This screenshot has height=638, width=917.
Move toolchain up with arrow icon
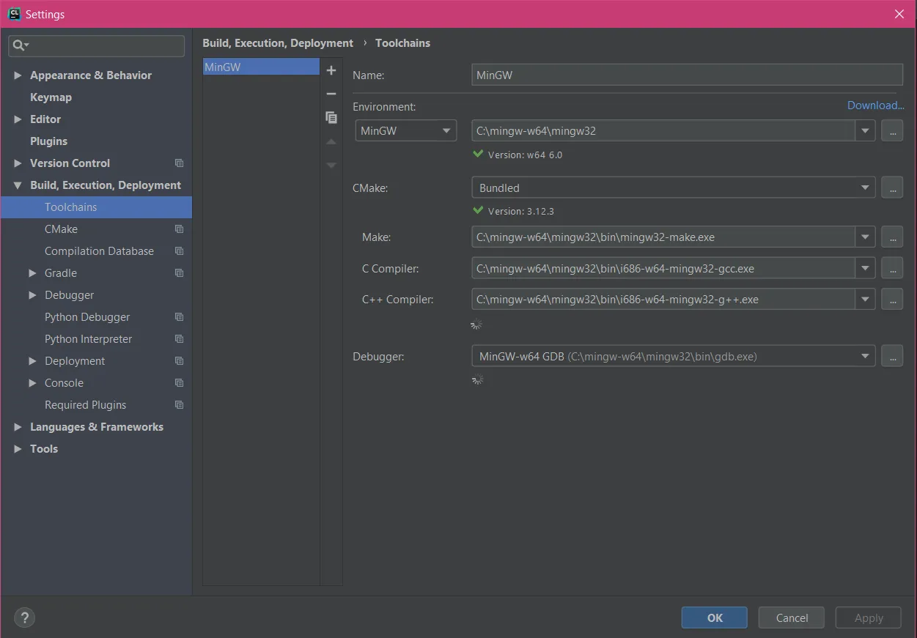point(331,141)
